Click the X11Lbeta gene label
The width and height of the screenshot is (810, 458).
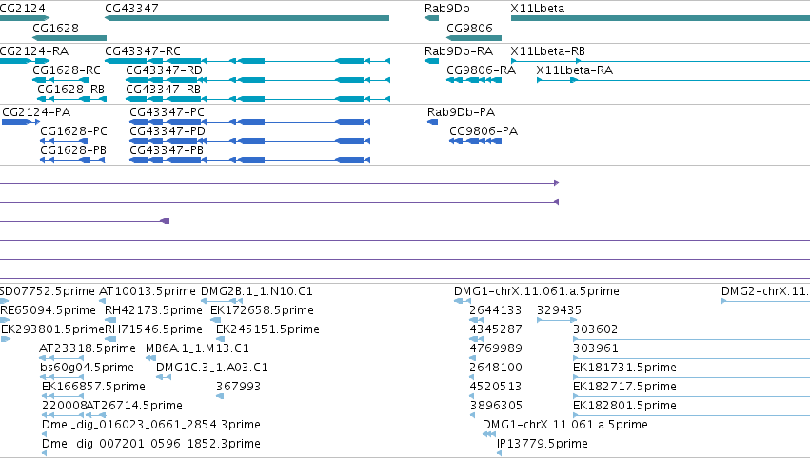point(537,9)
